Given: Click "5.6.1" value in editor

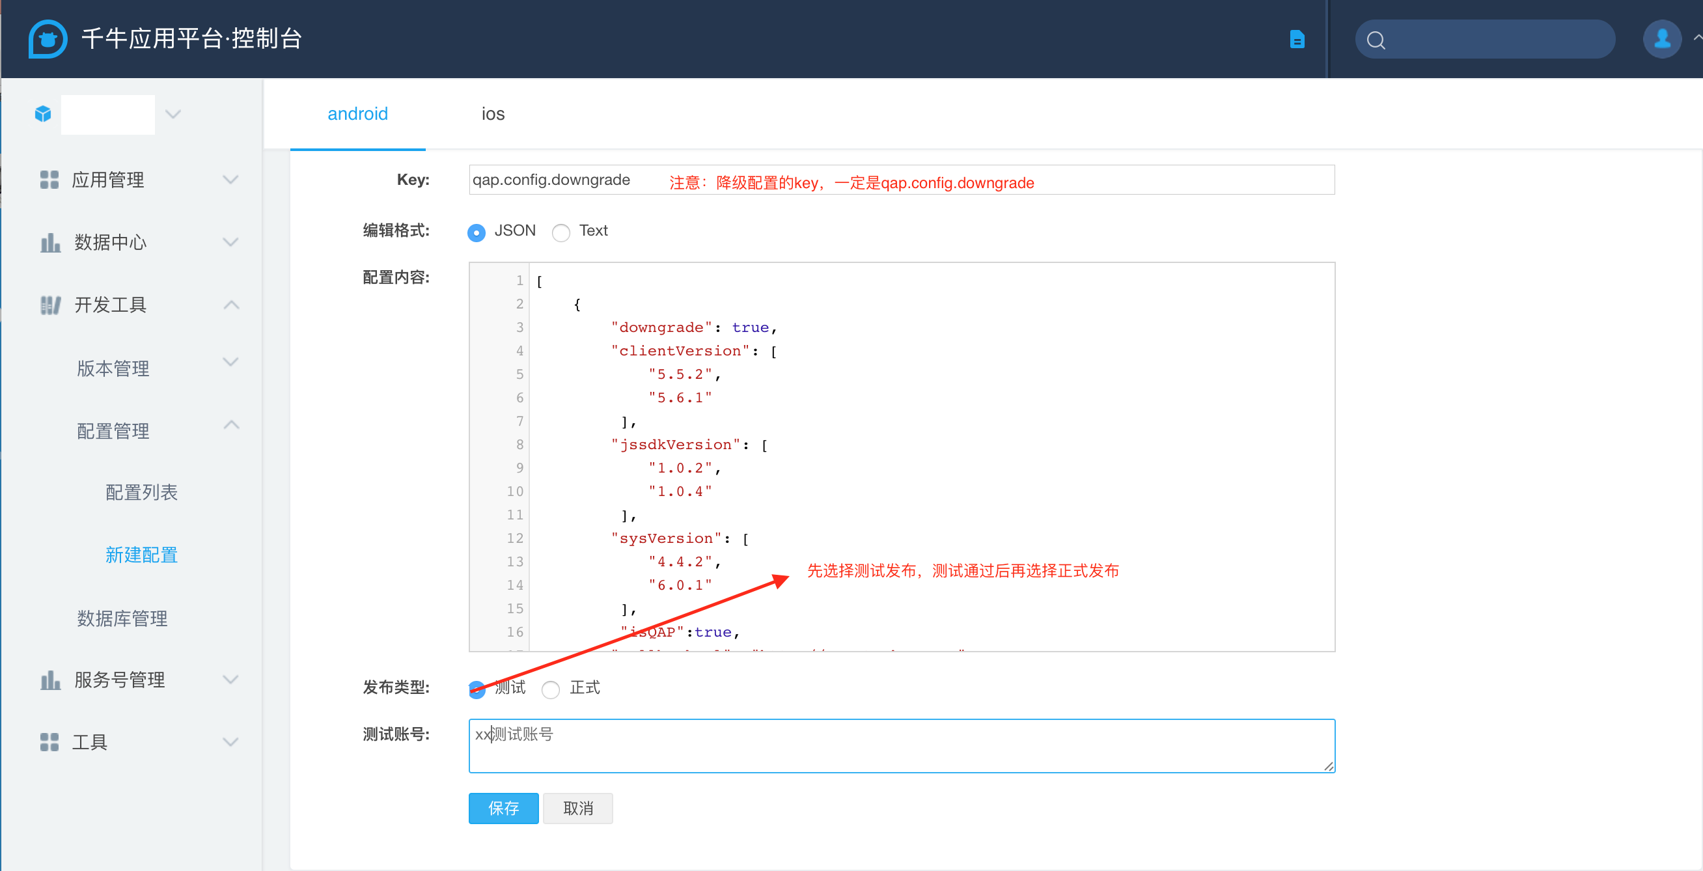Looking at the screenshot, I should [x=680, y=398].
